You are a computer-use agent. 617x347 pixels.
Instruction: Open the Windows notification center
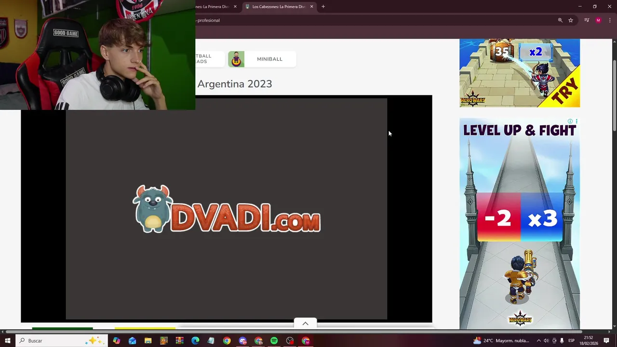606,341
